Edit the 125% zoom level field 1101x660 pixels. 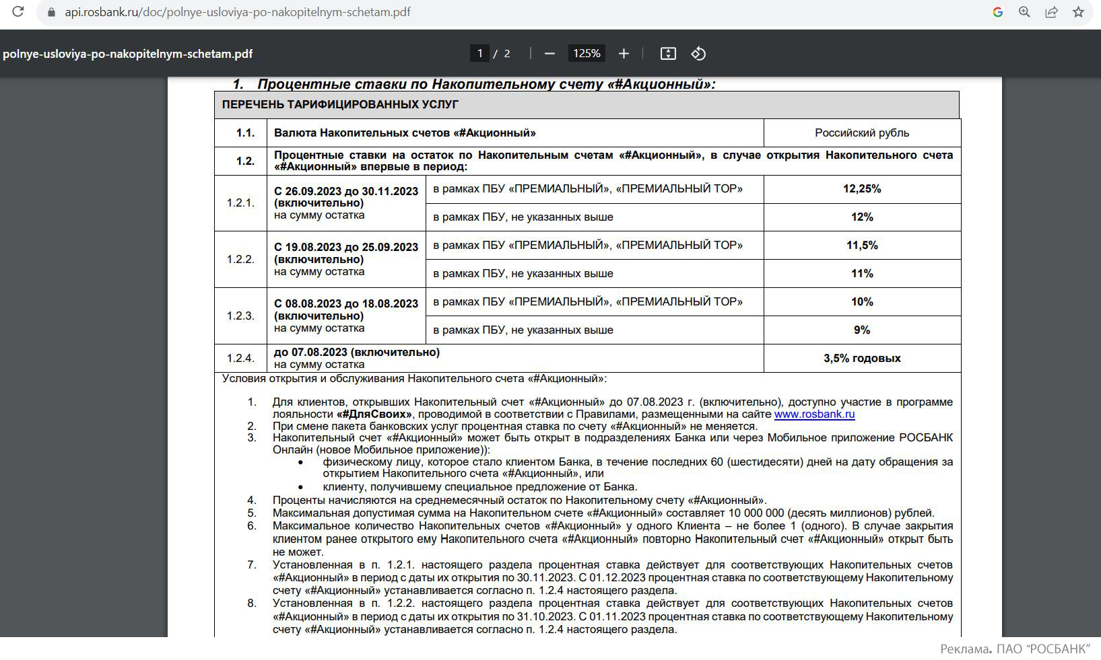pyautogui.click(x=587, y=53)
